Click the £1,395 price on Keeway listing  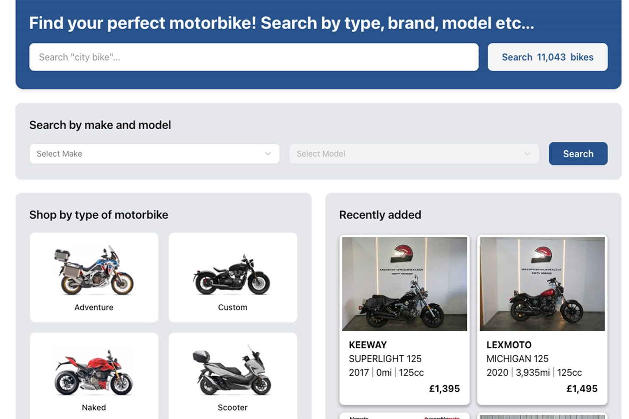coord(444,388)
